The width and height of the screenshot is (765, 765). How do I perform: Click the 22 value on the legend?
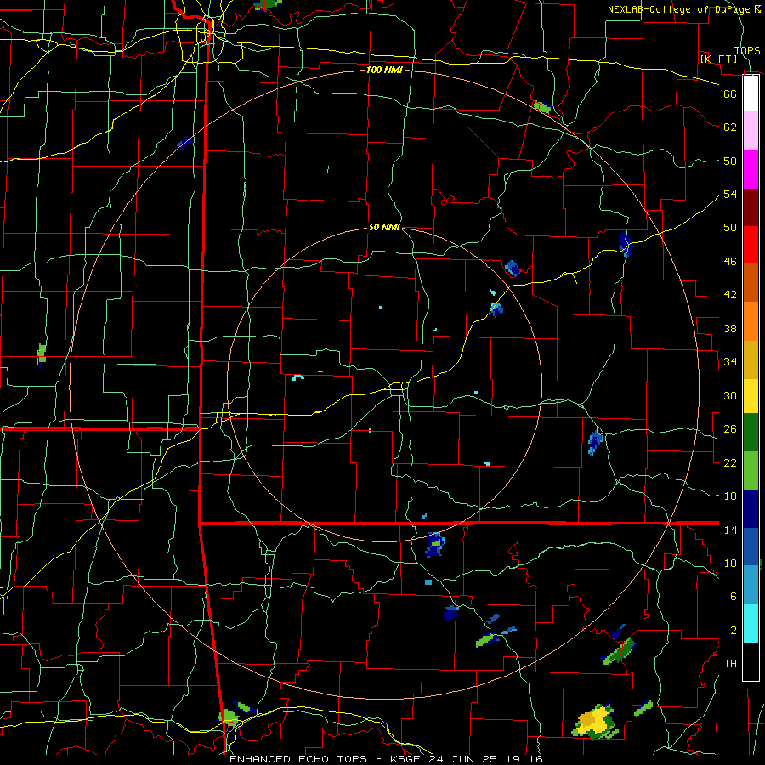730,462
